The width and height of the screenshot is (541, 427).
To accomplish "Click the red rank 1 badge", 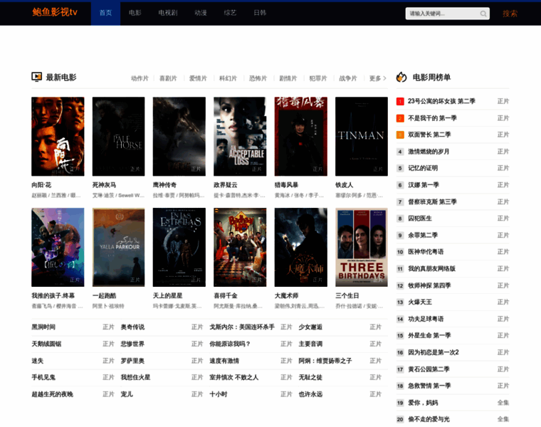I will [x=400, y=101].
